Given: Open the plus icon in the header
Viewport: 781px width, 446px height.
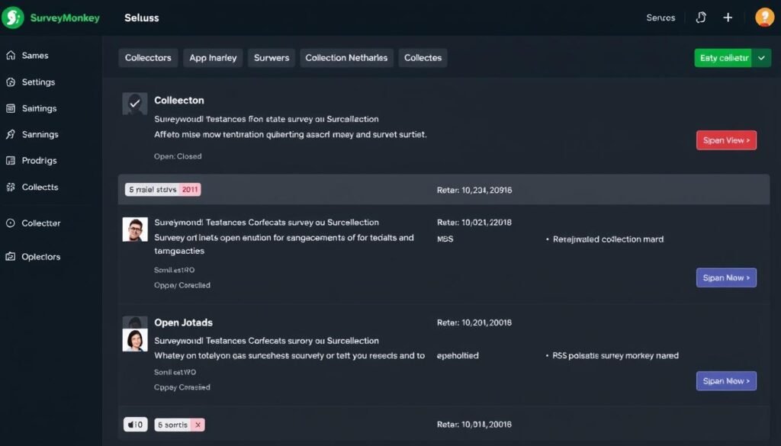Looking at the screenshot, I should (x=728, y=16).
